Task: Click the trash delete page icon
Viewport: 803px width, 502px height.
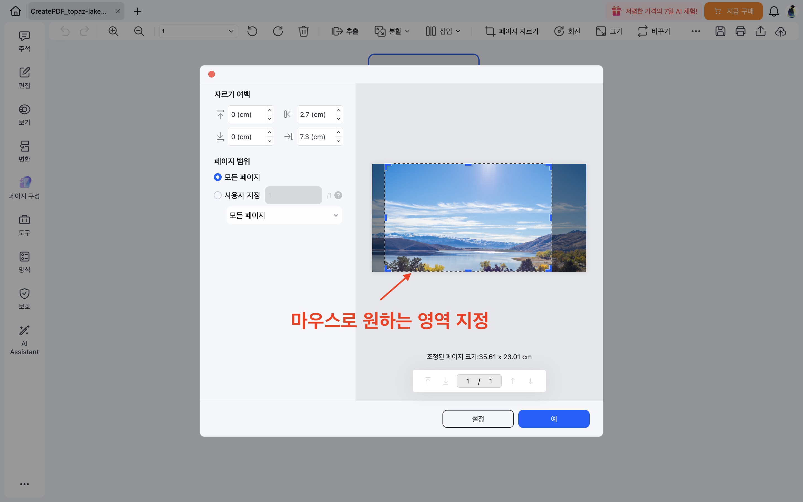Action: pyautogui.click(x=303, y=31)
